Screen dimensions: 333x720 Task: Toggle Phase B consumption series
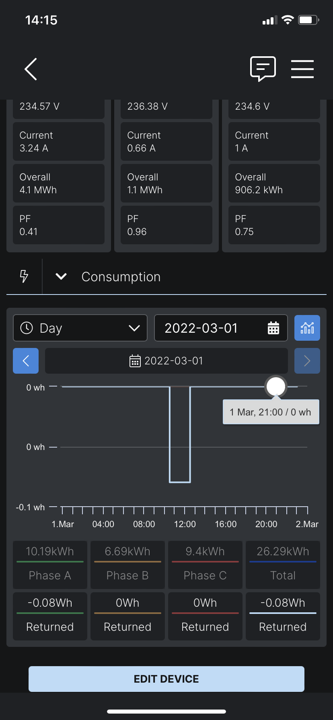coord(127,564)
